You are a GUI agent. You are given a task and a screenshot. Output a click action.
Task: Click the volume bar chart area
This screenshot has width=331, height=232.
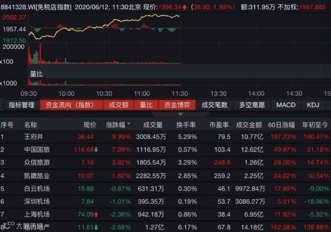pos(104,54)
